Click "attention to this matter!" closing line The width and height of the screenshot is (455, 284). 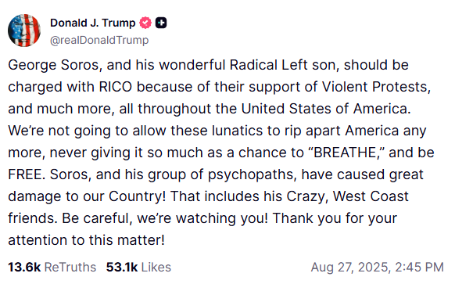[x=87, y=240]
